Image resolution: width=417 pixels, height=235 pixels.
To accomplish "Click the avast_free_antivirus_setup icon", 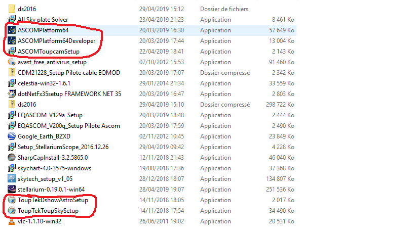I will click(x=12, y=62).
